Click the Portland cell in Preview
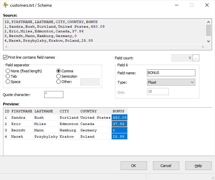 (x=69, y=117)
